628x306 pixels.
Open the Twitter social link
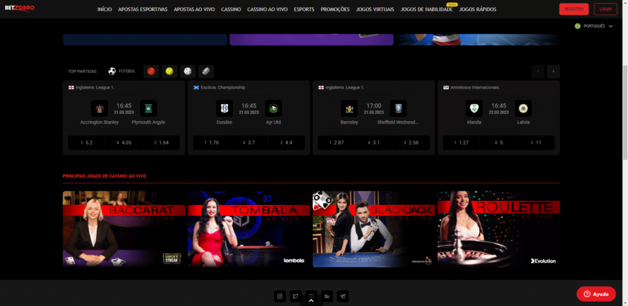296,296
